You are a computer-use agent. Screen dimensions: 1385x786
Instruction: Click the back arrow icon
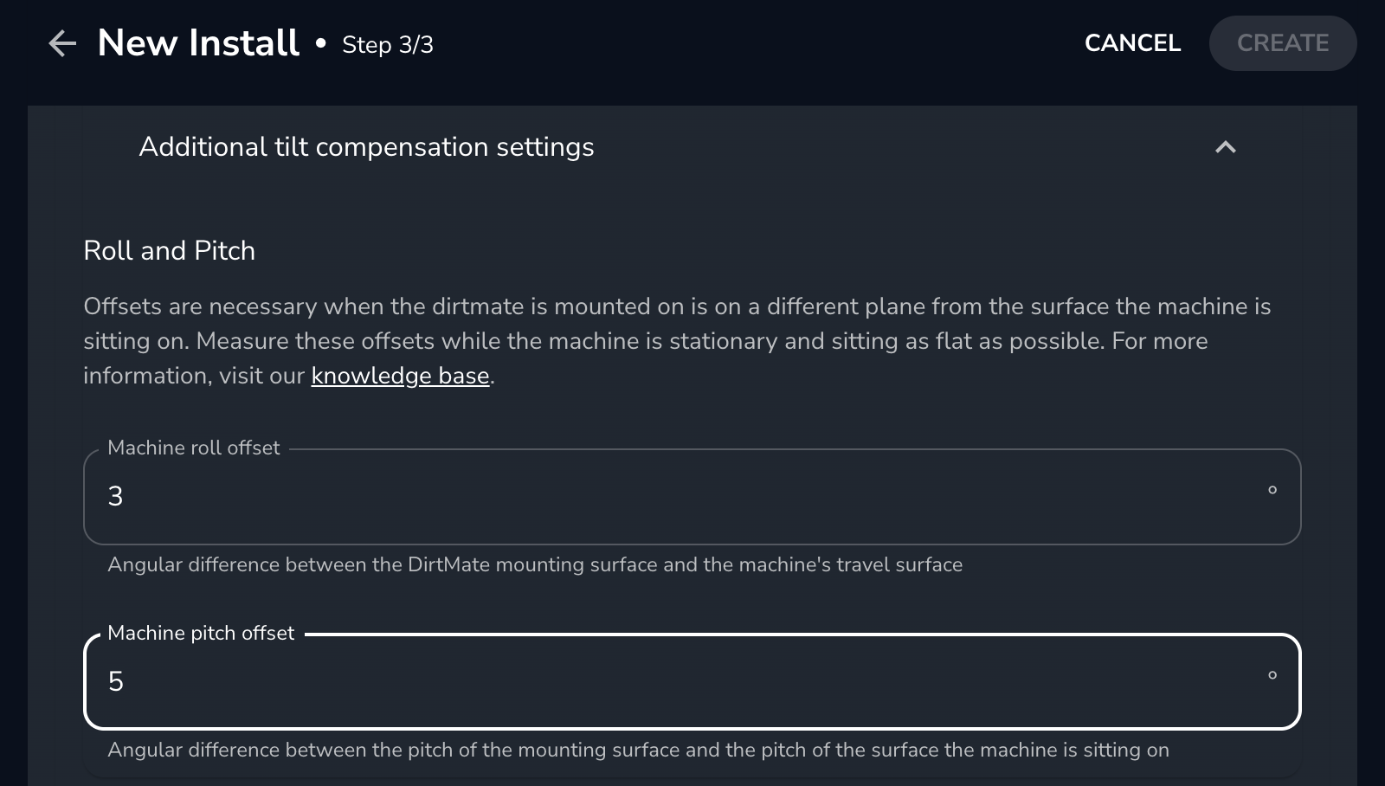coord(62,43)
